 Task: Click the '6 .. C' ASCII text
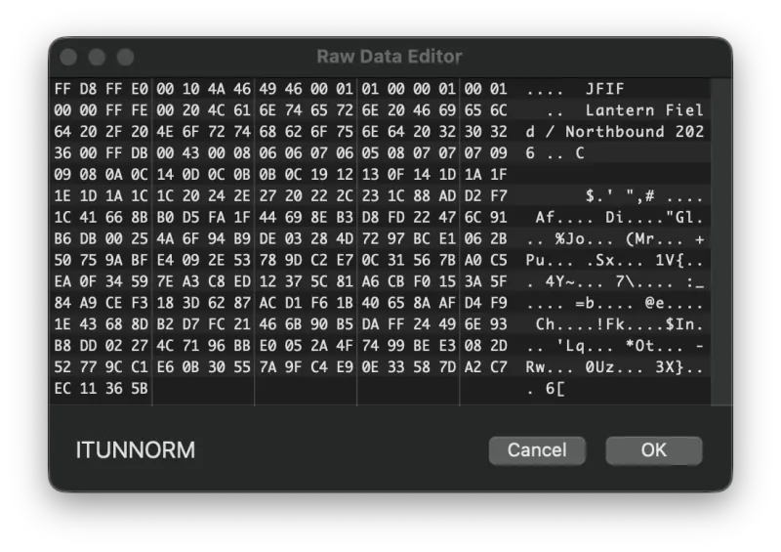tap(555, 153)
